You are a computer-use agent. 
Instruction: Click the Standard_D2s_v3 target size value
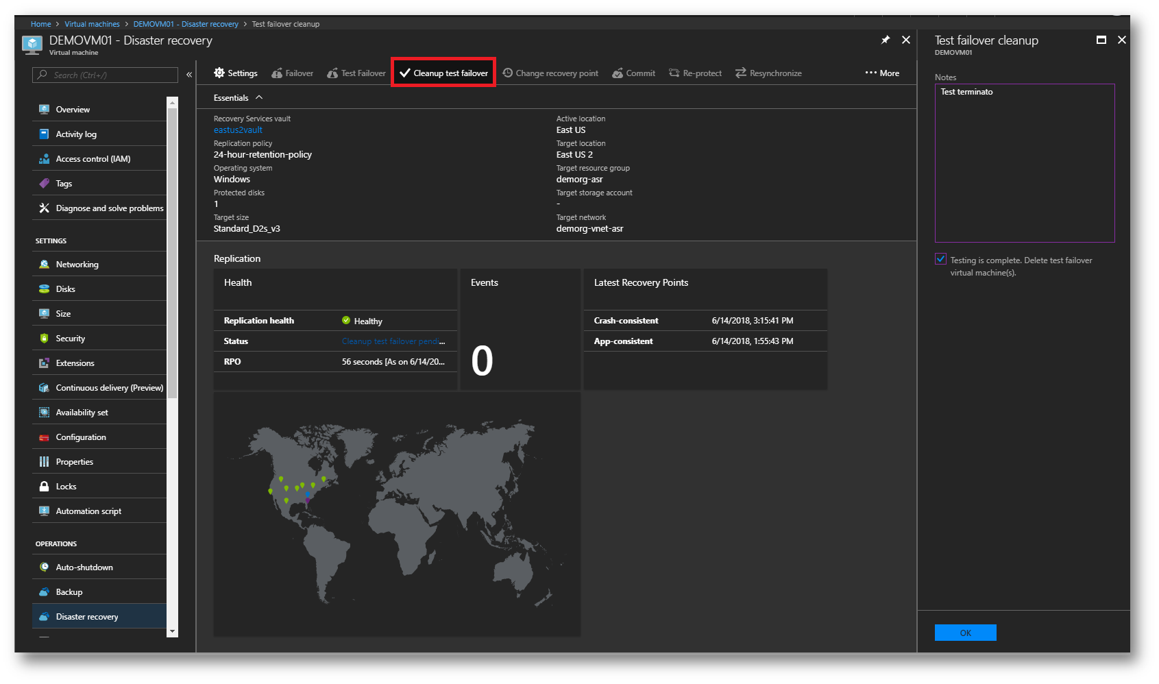(x=247, y=228)
